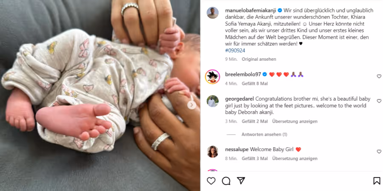Screen dimensions: 383x191
Task: Like nessalupe's comment heart
Action: point(379,152)
